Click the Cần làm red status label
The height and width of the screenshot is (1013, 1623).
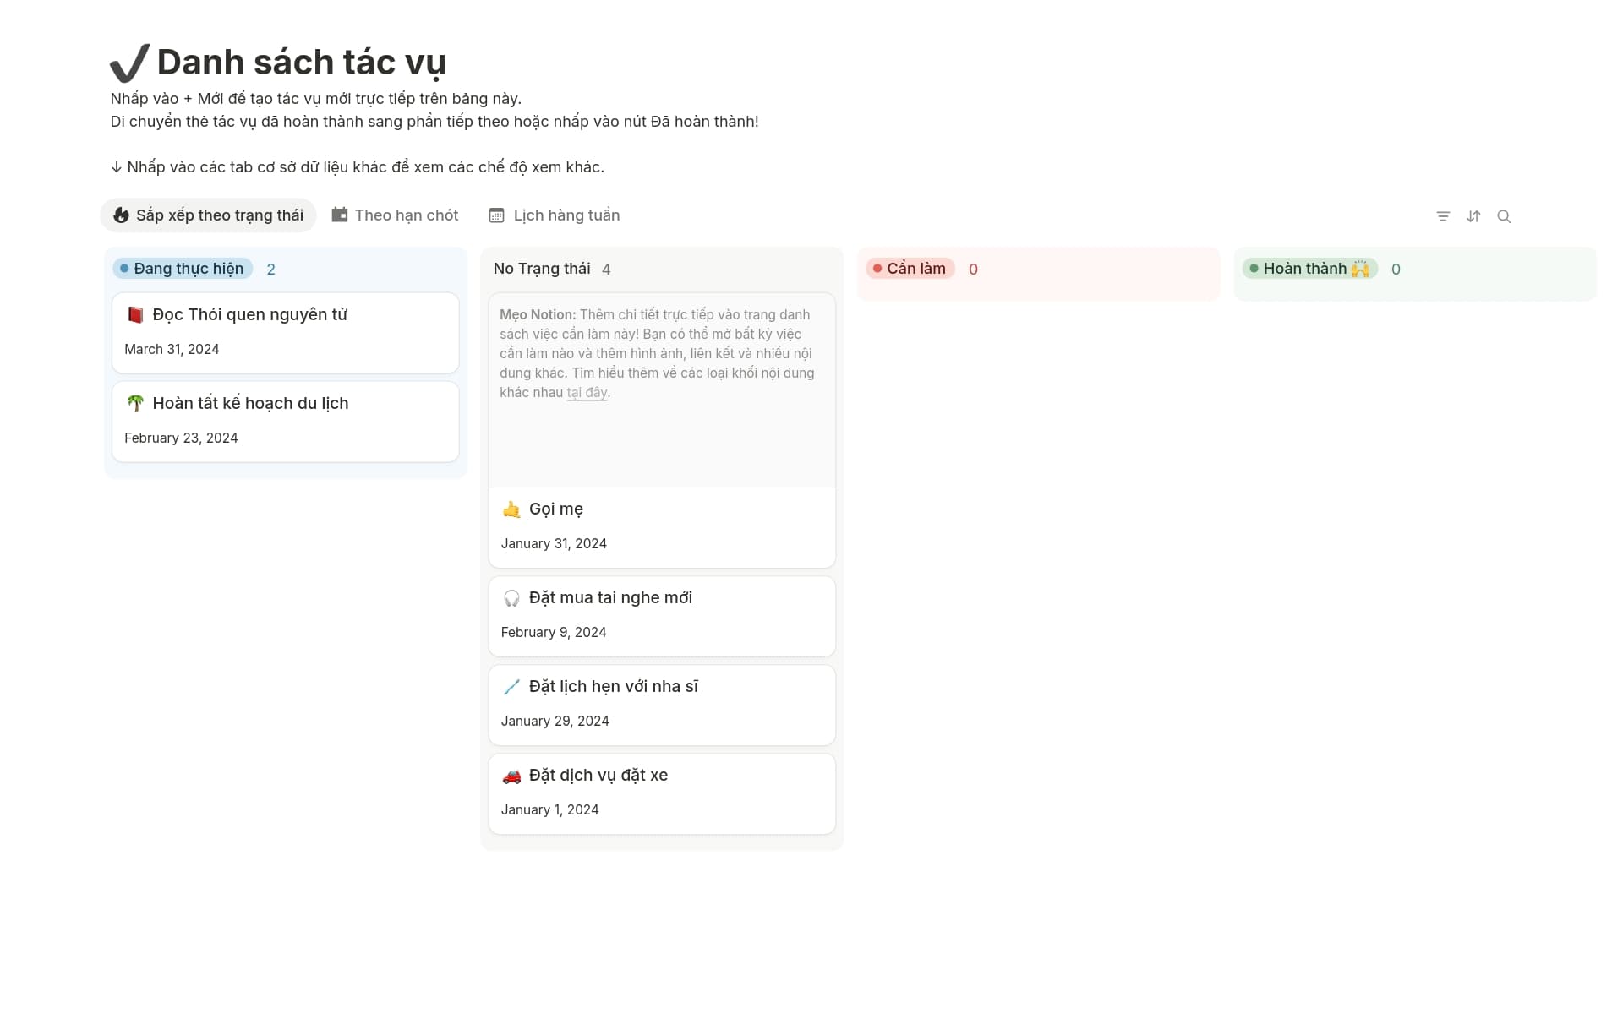click(910, 269)
